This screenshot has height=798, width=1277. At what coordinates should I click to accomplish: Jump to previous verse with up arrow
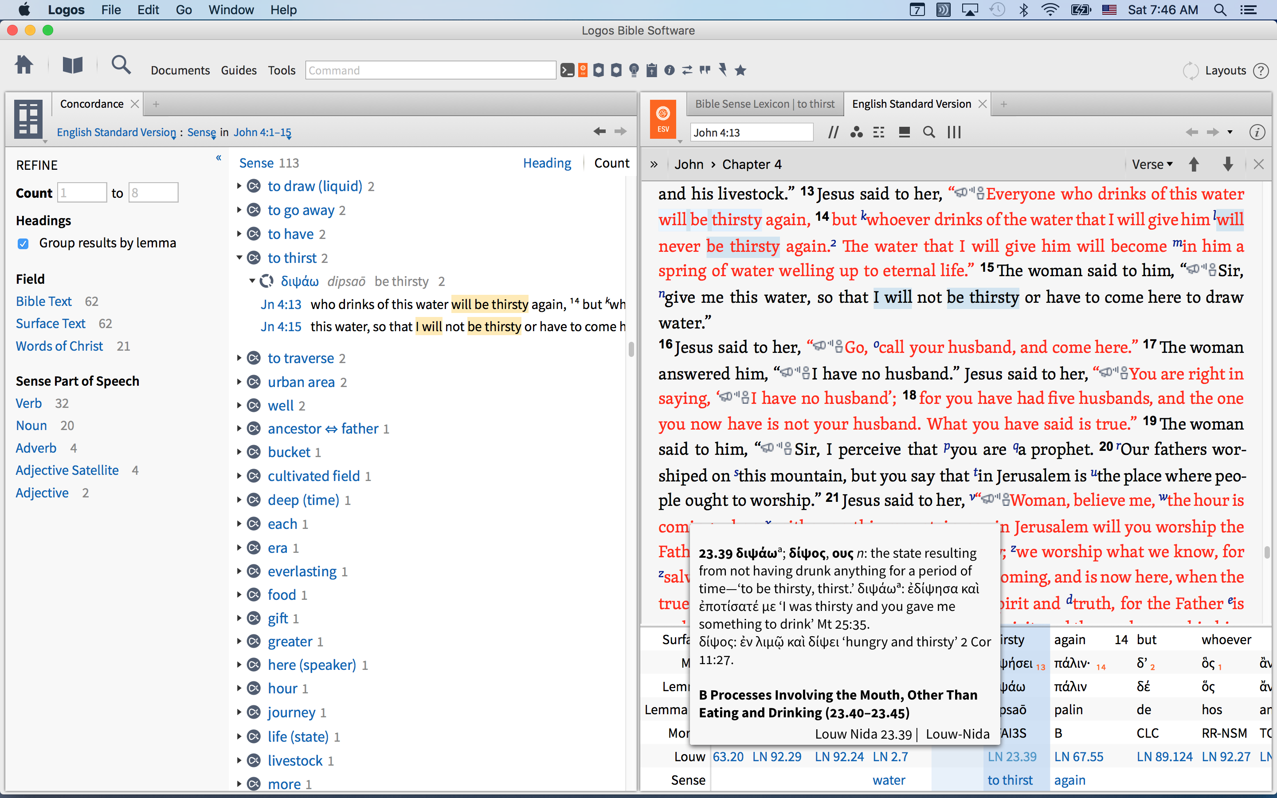(1194, 164)
